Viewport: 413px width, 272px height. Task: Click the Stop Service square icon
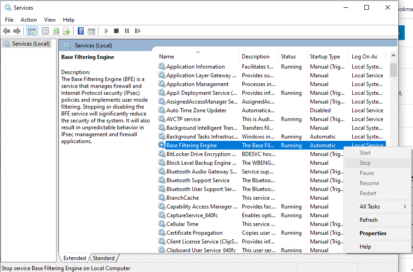tap(116, 31)
